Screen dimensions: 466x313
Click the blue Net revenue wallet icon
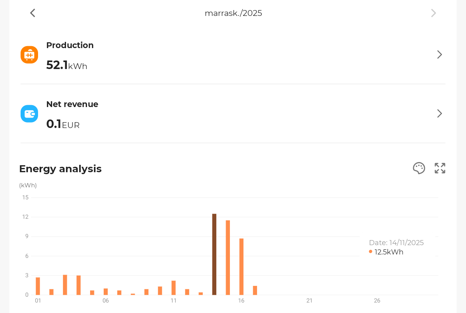click(30, 114)
